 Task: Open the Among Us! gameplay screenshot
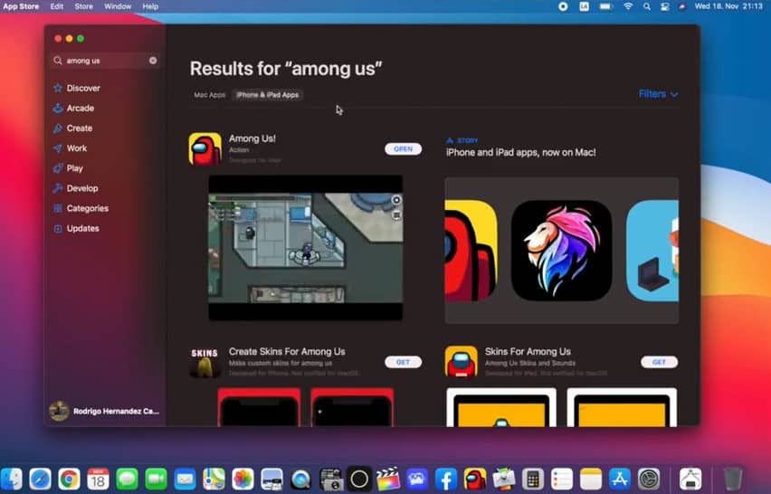click(x=305, y=248)
